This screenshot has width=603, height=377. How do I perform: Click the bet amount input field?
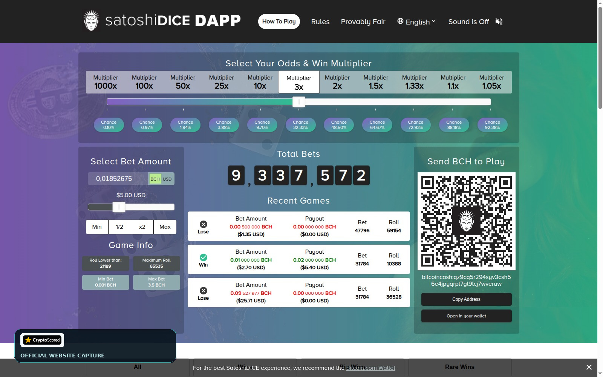pos(118,179)
